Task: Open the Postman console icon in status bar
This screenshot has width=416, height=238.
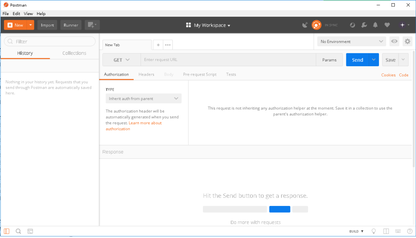Action: (30, 231)
